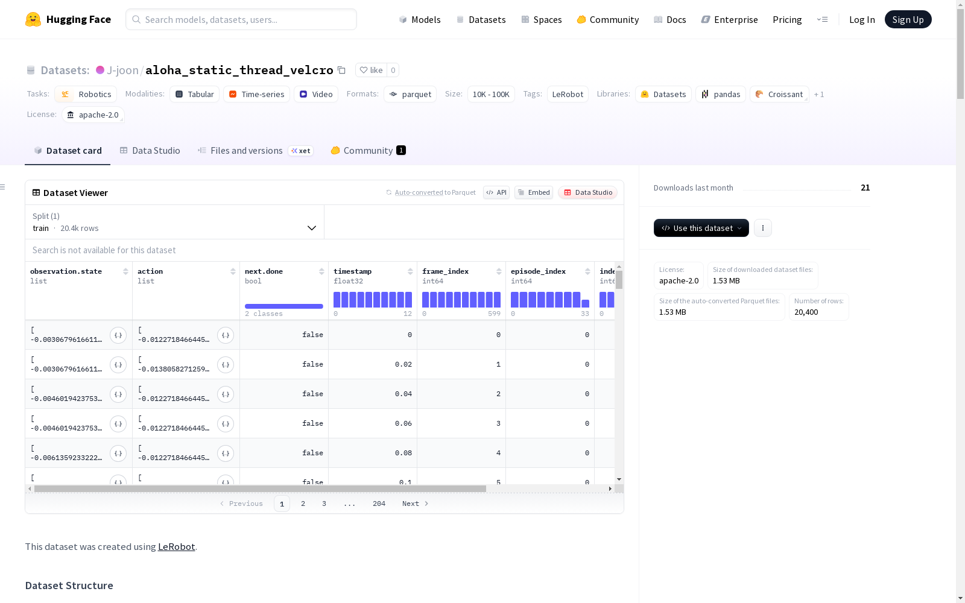Open Spaces in the top navigation
The height and width of the screenshot is (603, 965).
(542, 19)
